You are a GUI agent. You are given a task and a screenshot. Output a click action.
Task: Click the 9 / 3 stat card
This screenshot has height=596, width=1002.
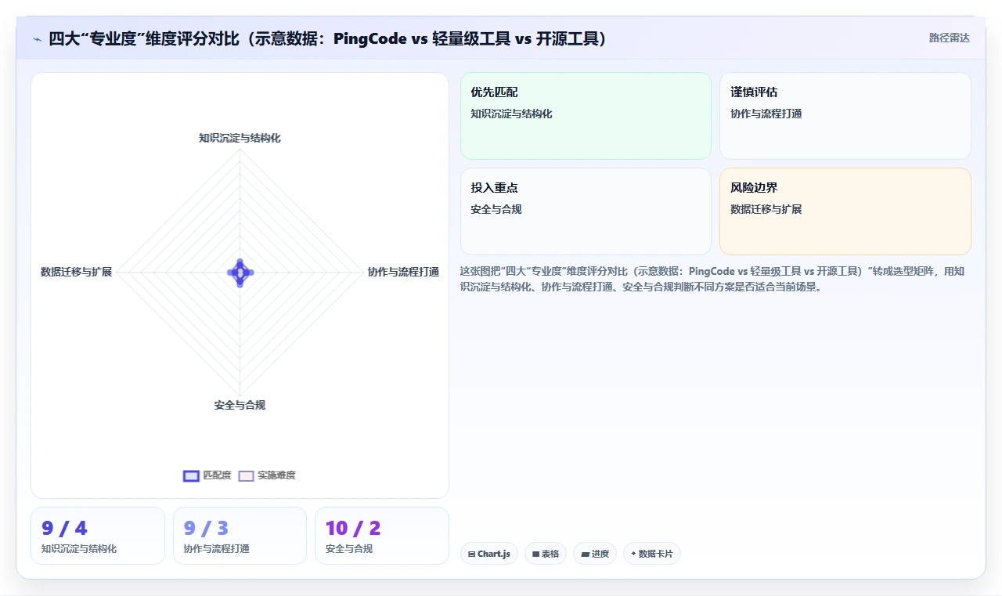240,536
